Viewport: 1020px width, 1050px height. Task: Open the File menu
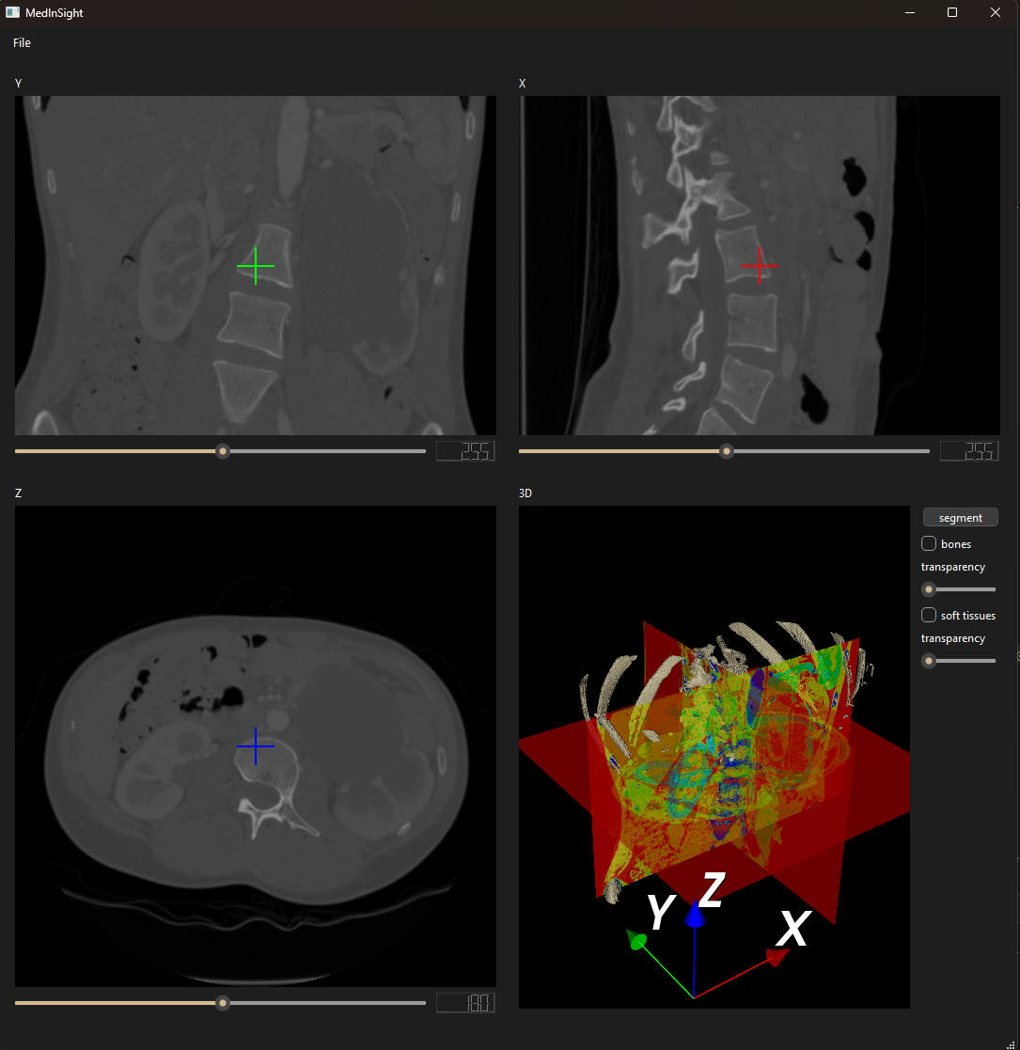coord(22,43)
